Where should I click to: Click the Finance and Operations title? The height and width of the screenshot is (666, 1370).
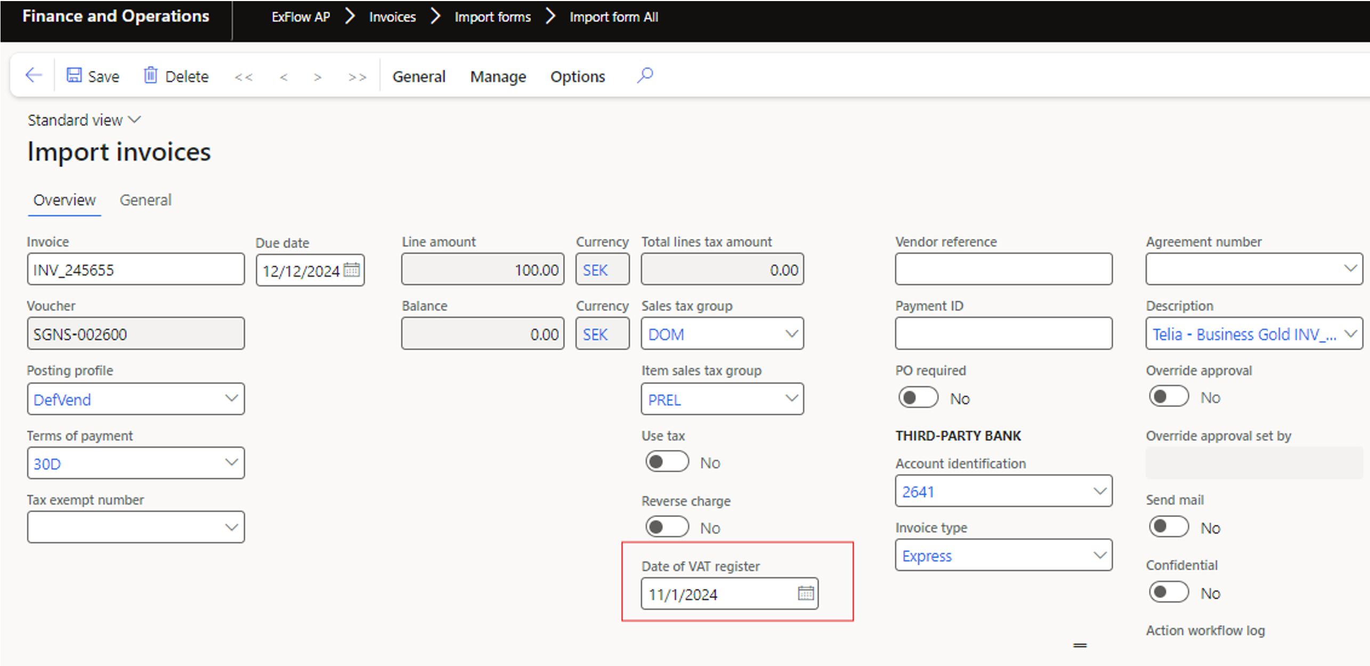pos(116,16)
